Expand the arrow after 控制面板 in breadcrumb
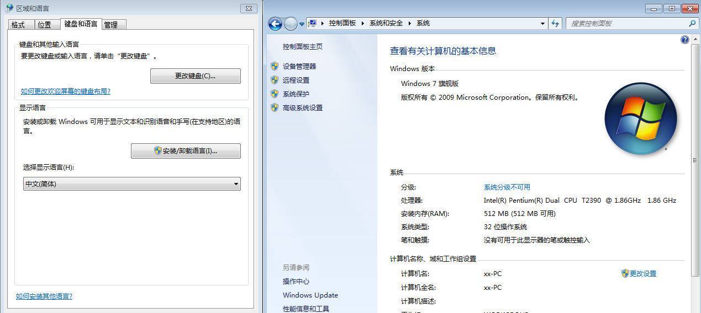The image size is (701, 313). [x=363, y=23]
